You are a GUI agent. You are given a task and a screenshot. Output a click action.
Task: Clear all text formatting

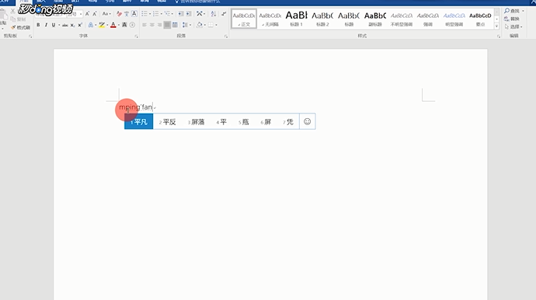click(x=119, y=14)
